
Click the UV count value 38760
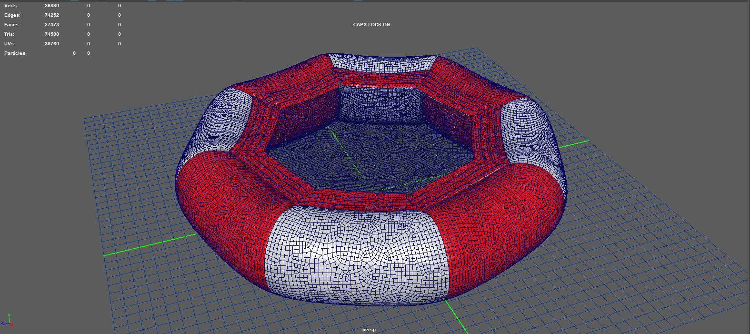(x=52, y=44)
